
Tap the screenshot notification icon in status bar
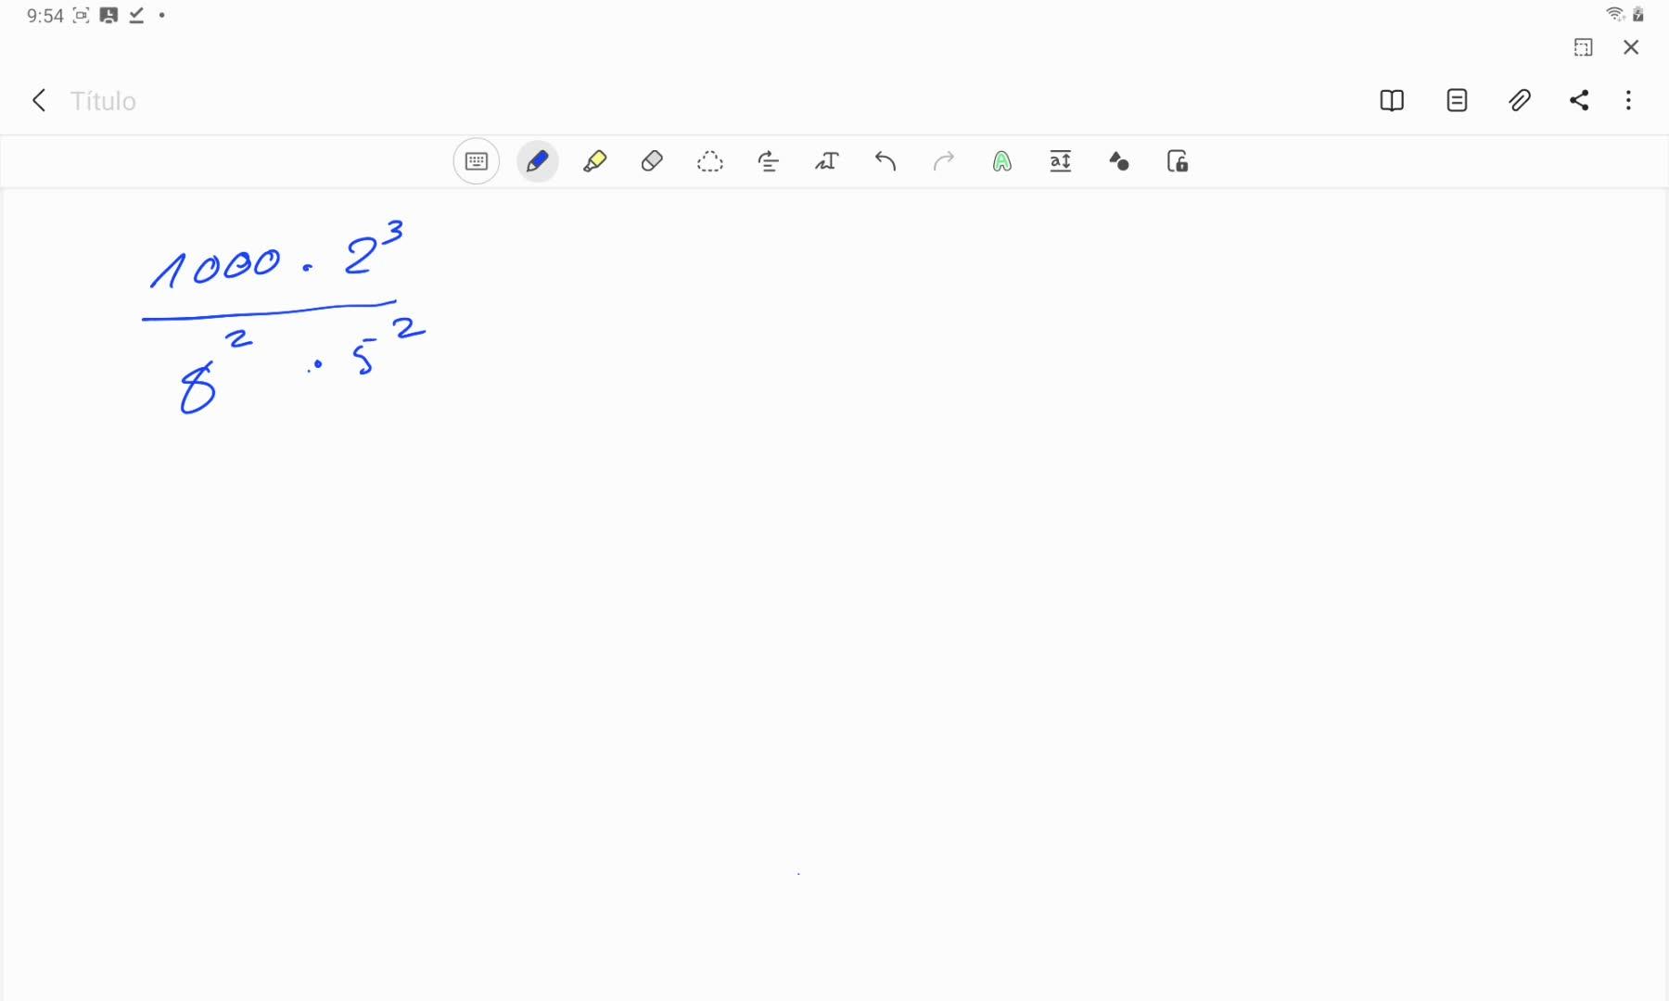click(x=82, y=15)
